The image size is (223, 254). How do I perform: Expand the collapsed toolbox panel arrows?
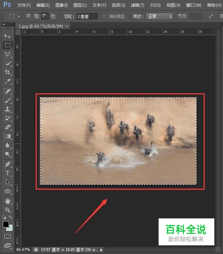tap(4, 25)
